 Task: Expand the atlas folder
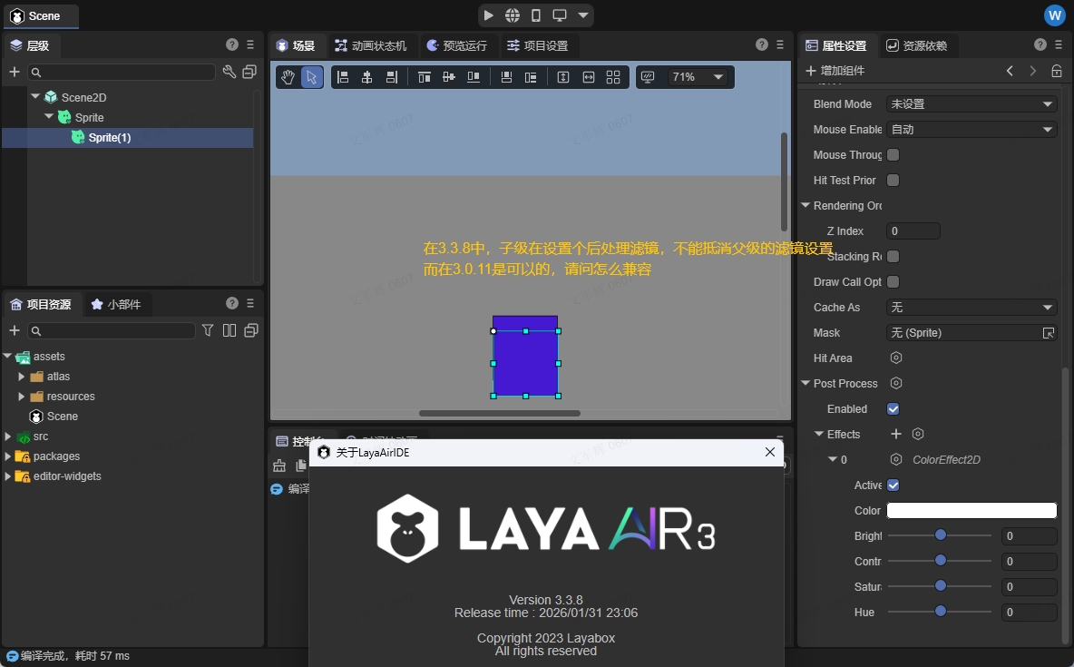[x=22, y=377]
